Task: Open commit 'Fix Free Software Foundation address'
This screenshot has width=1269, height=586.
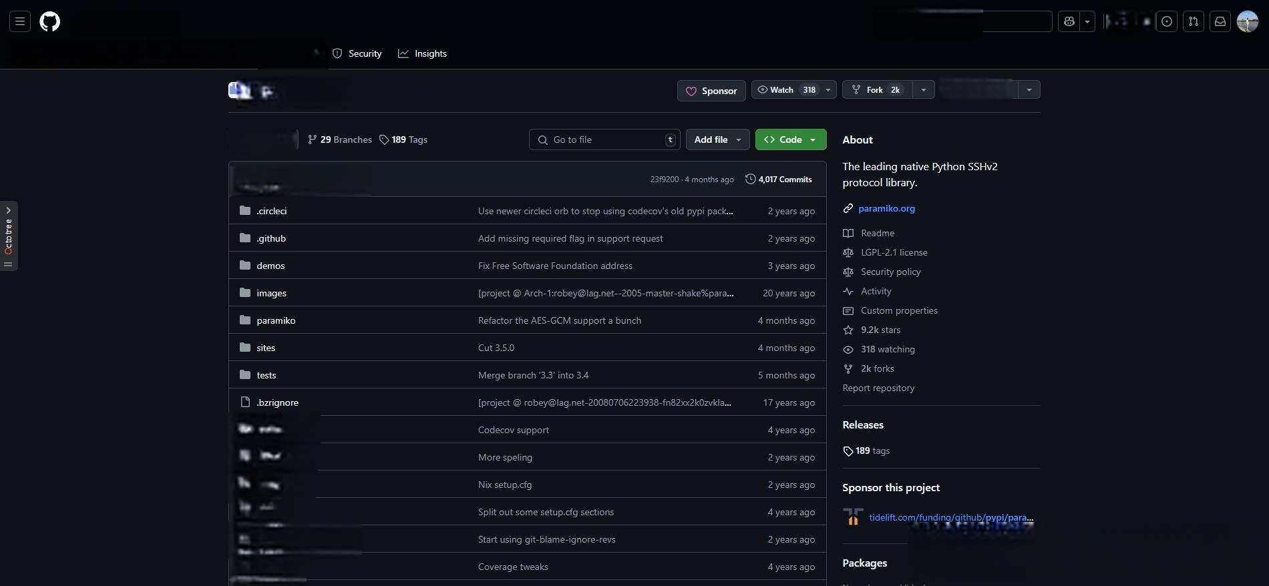Action: click(555, 266)
